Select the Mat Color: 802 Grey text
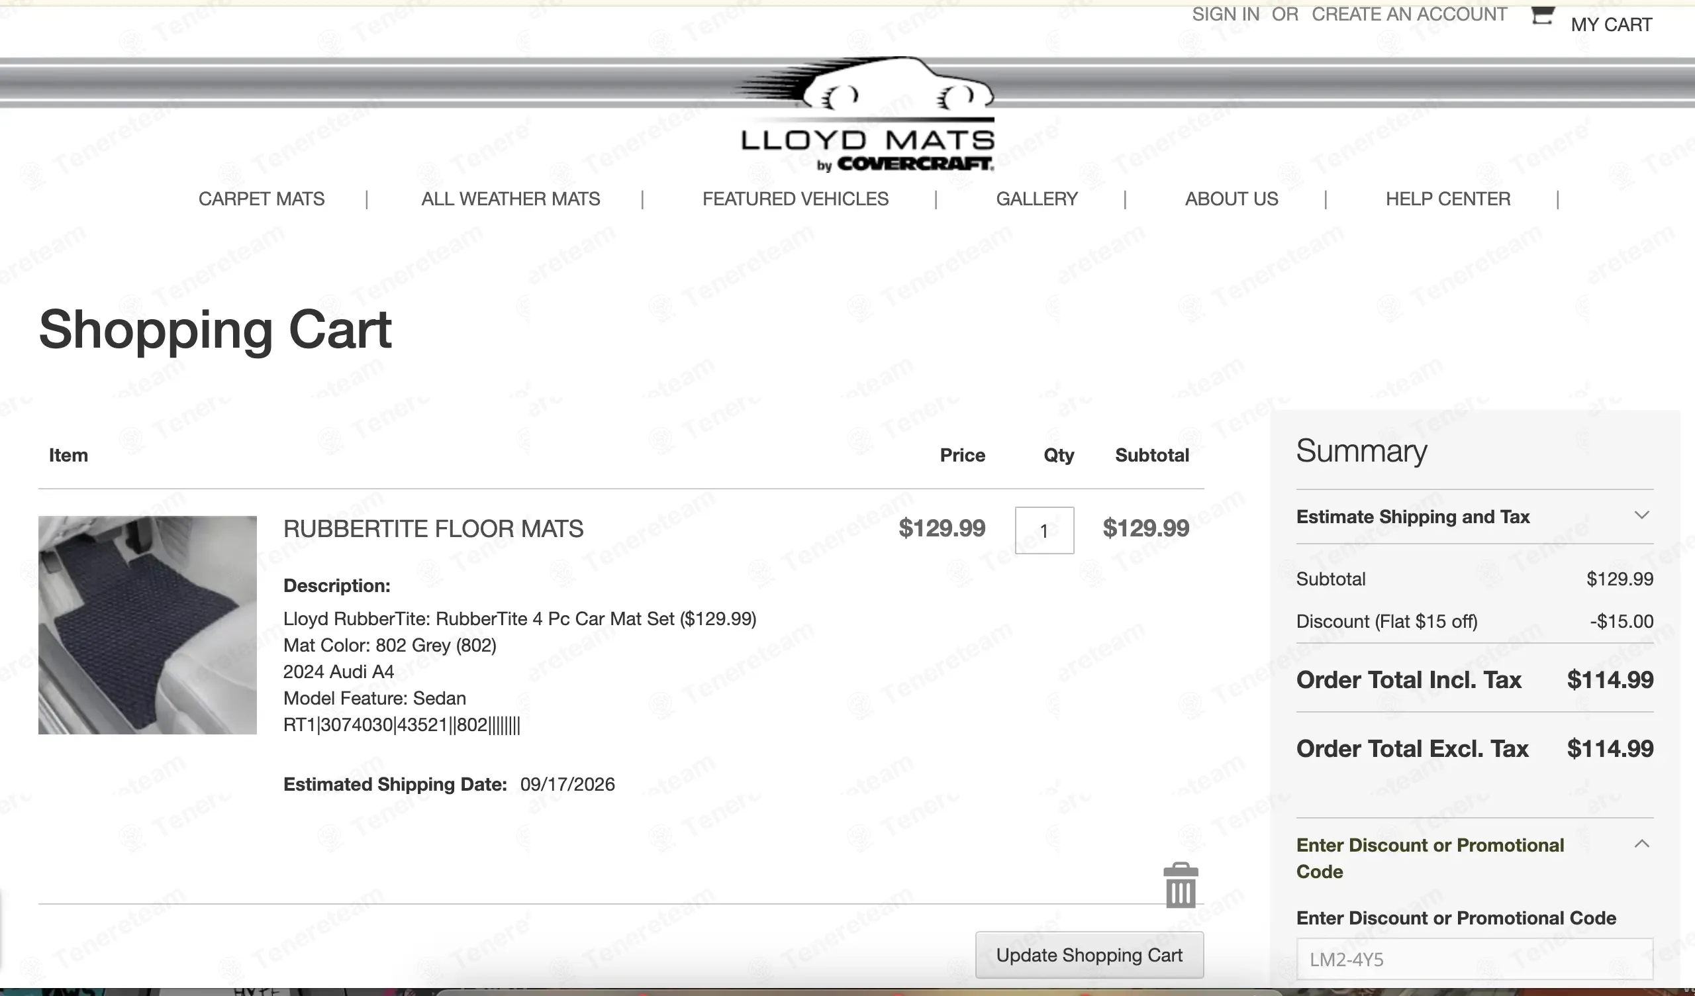Viewport: 1695px width, 996px height. pos(389,646)
